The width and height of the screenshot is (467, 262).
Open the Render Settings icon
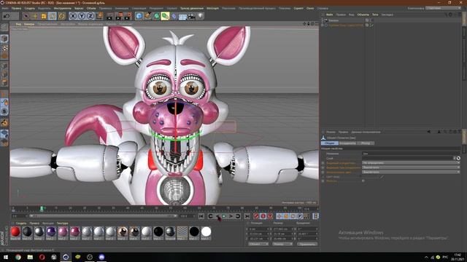coord(128,16)
